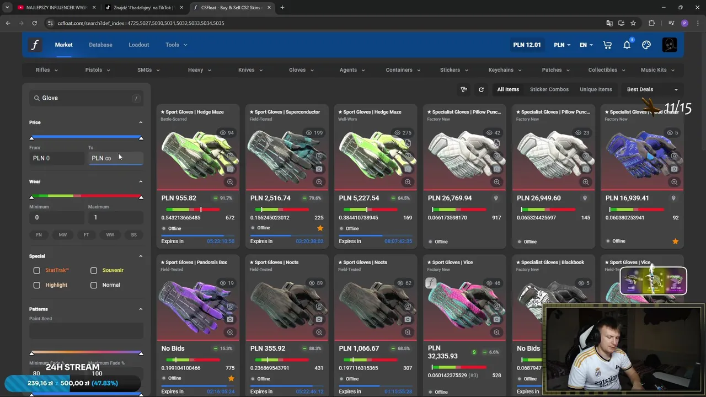Viewport: 706px width, 397px height.
Task: Click the filter list icon beside refresh
Action: tap(464, 89)
